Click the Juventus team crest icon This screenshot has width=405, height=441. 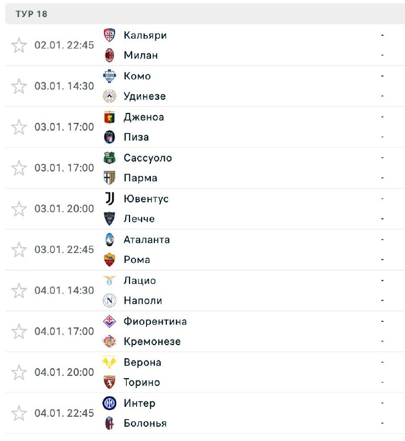pyautogui.click(x=110, y=198)
